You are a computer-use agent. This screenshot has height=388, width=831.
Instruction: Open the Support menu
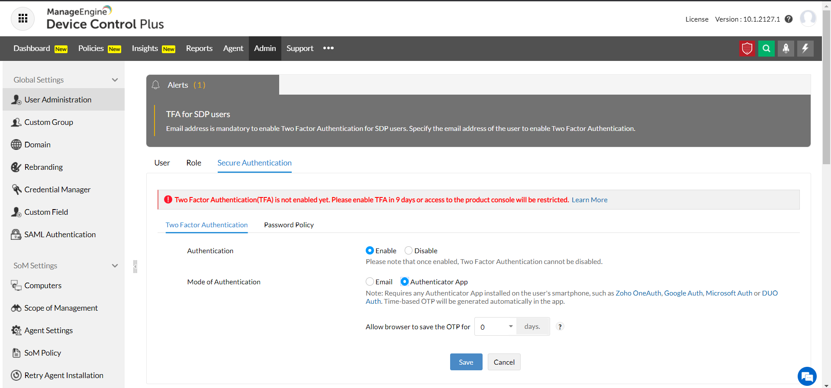tap(300, 48)
